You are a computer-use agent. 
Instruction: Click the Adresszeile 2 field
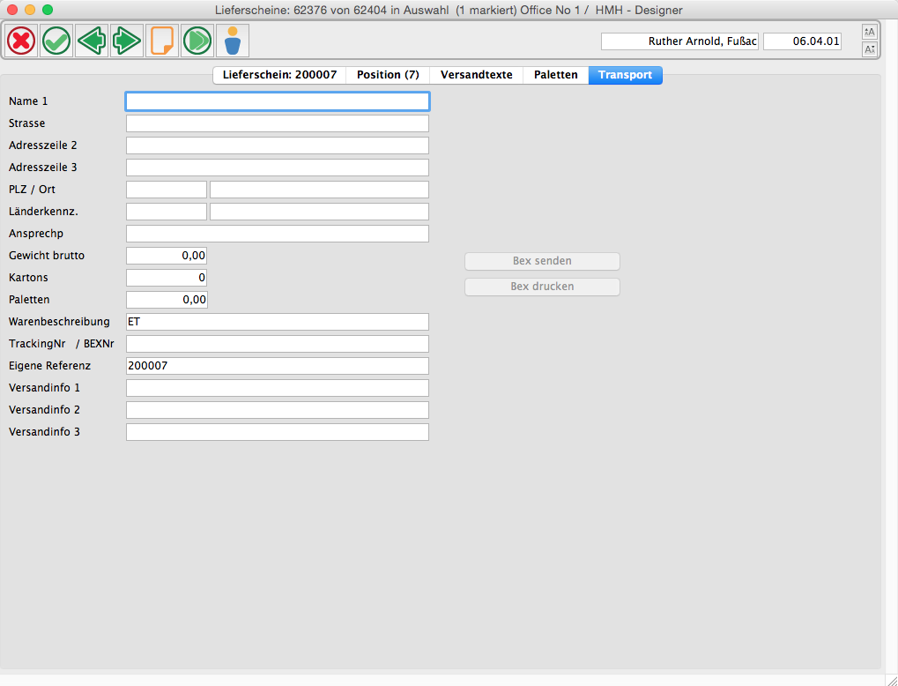coord(278,145)
